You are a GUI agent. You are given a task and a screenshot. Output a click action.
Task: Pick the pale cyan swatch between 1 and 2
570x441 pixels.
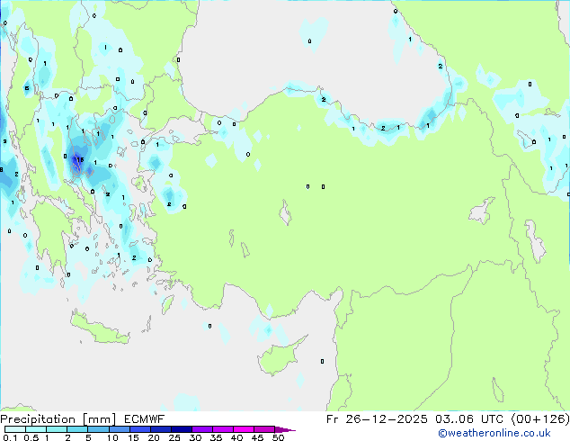click(57, 430)
